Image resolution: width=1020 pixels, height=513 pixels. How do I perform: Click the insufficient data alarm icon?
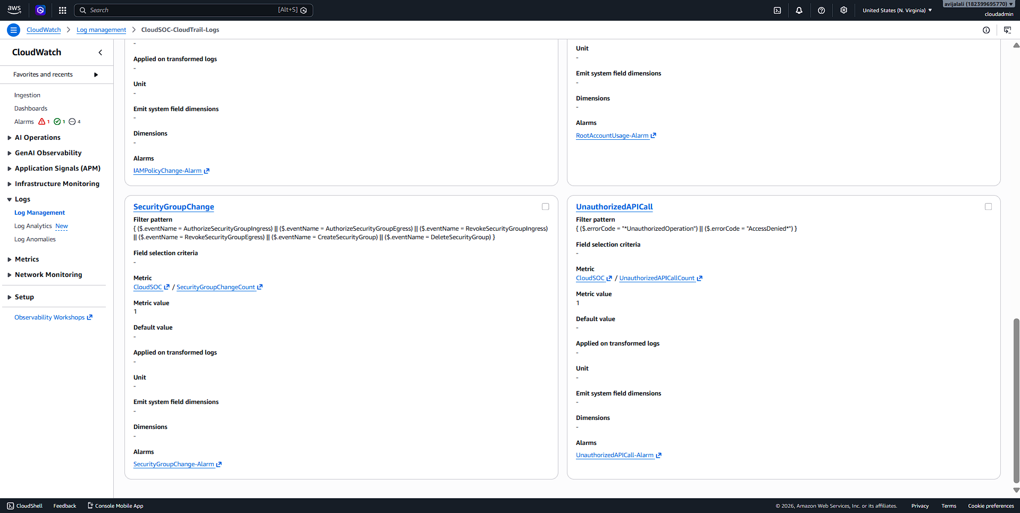tap(72, 122)
